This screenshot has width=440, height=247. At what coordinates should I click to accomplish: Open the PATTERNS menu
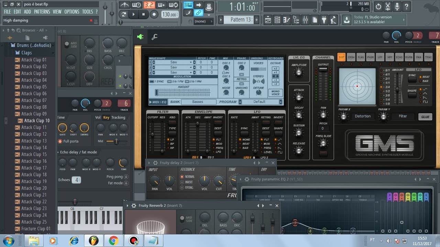[42, 12]
